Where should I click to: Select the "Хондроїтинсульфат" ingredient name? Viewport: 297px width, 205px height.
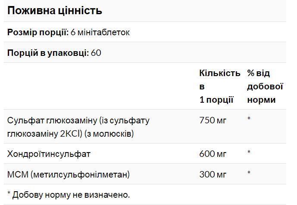click(x=49, y=154)
